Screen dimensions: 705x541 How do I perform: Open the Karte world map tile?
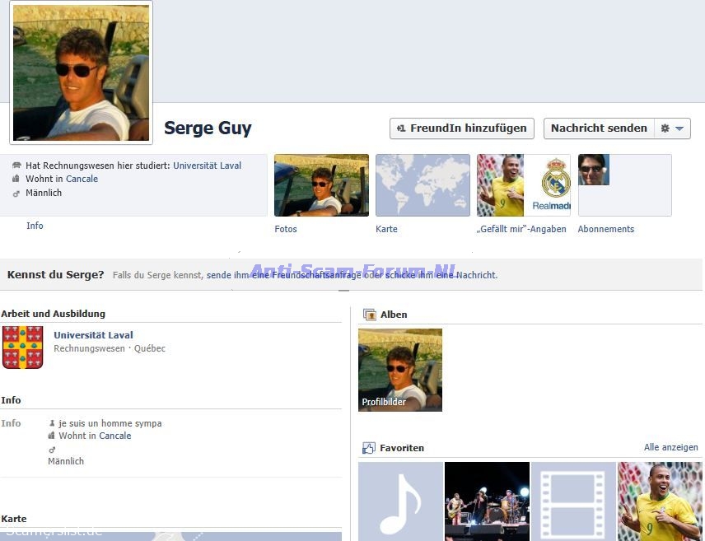coord(423,185)
